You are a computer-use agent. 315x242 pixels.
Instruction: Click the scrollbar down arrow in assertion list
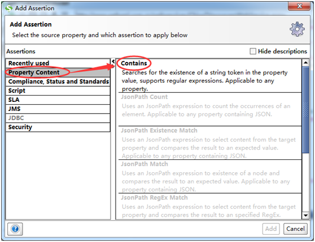click(305, 216)
